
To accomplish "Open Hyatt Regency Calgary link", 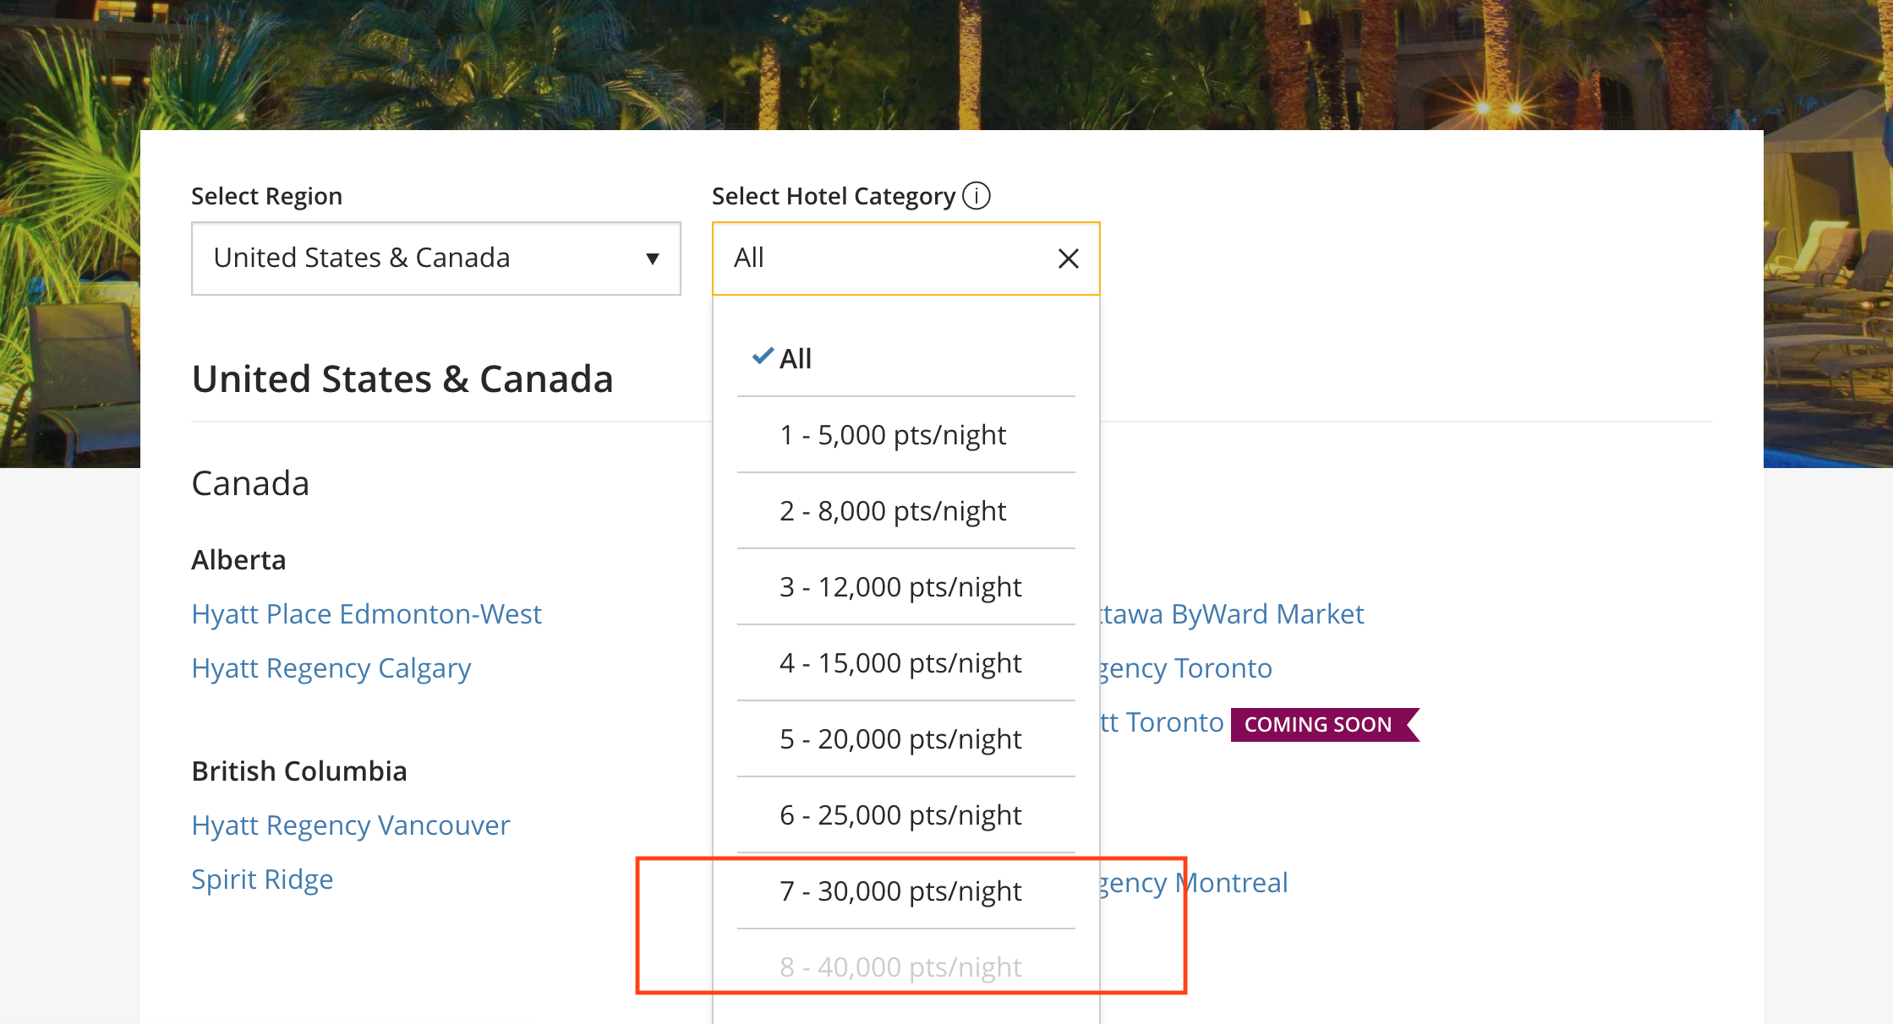I will [331, 668].
